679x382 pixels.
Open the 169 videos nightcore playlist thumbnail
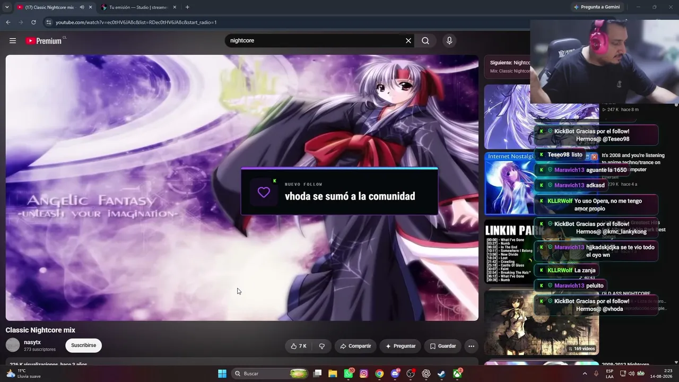click(x=542, y=323)
